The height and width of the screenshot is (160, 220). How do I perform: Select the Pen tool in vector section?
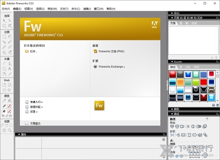point(10,63)
